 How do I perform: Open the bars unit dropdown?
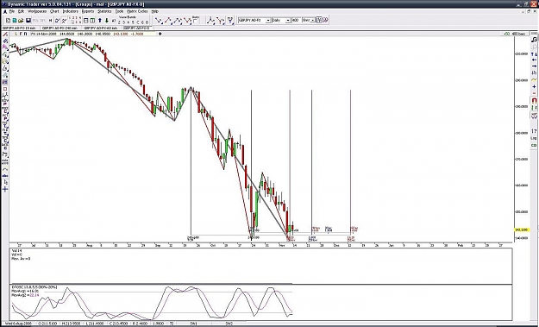tap(312, 21)
